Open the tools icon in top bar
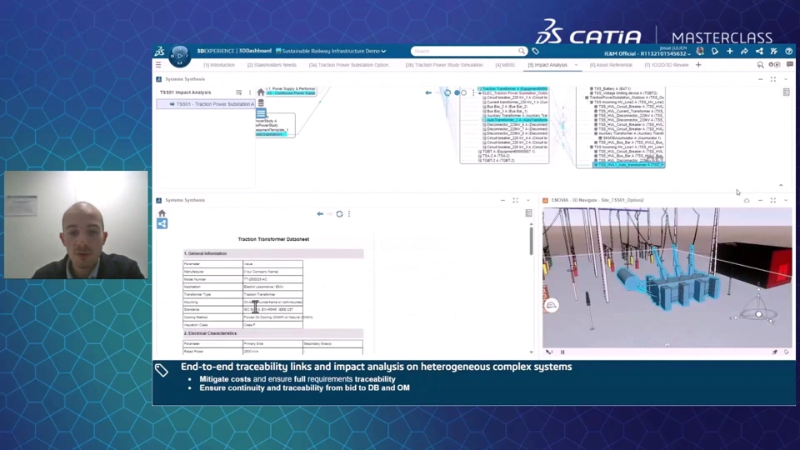Viewport: 800px width, 450px height. click(774, 51)
